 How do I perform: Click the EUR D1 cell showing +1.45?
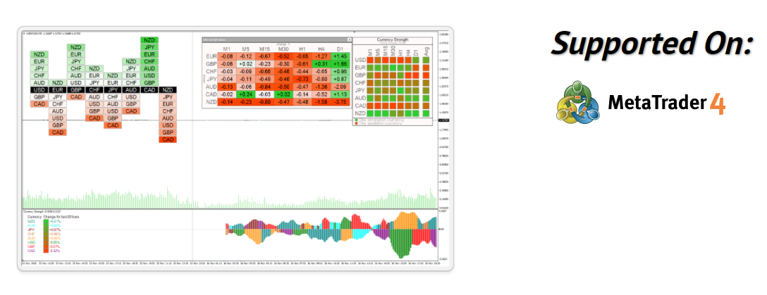(340, 56)
